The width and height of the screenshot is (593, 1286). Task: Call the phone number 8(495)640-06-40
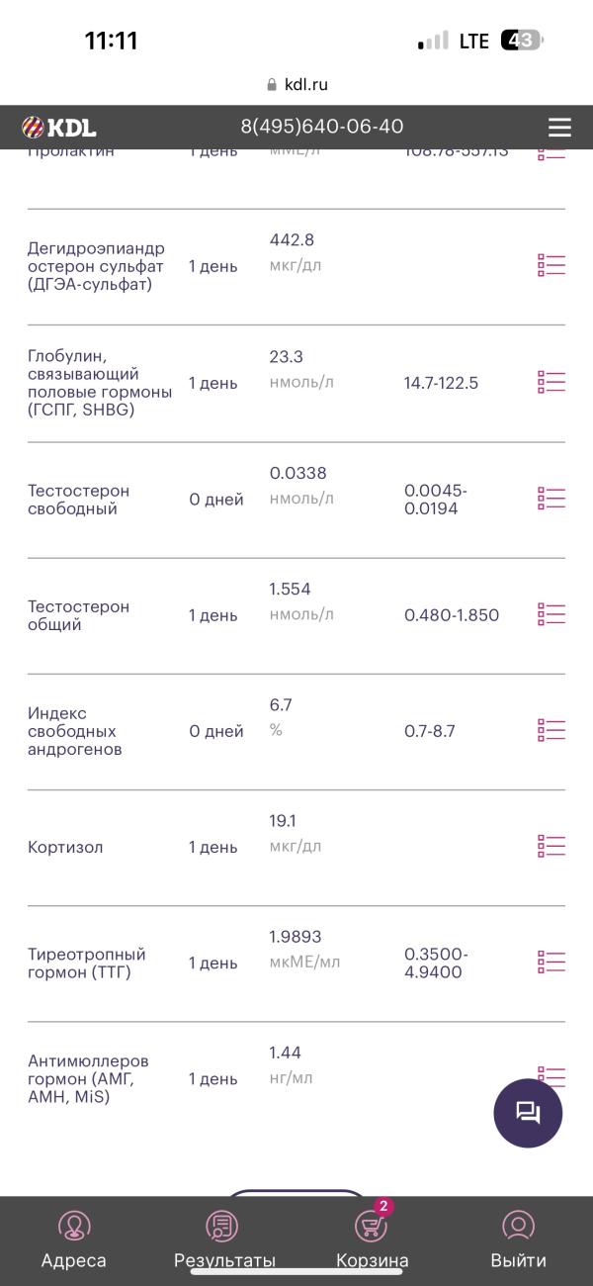[x=322, y=127]
